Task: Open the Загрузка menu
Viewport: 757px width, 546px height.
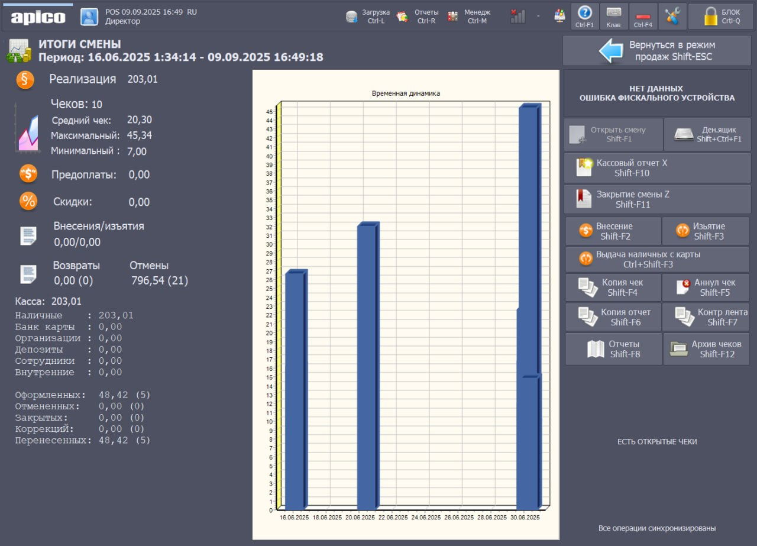Action: click(368, 17)
